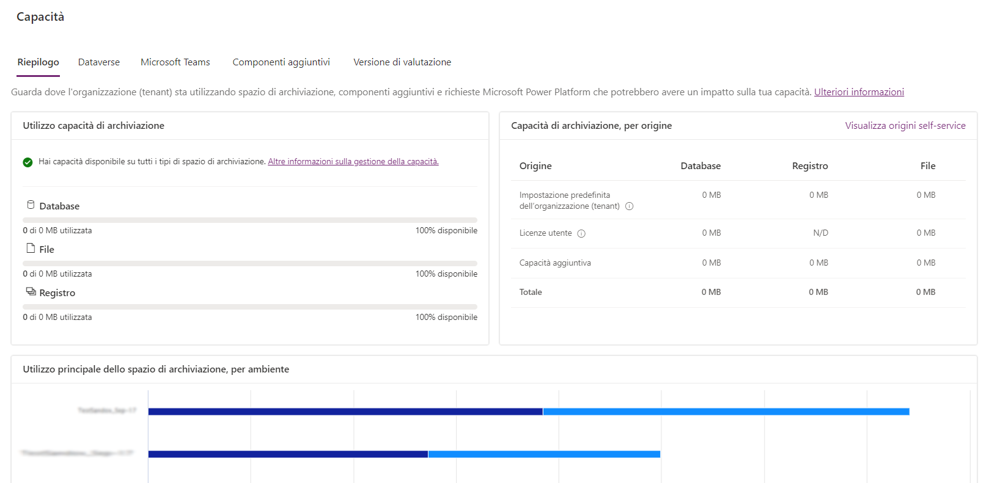
Task: Click N/D value in Licenze utente row
Action: [821, 233]
